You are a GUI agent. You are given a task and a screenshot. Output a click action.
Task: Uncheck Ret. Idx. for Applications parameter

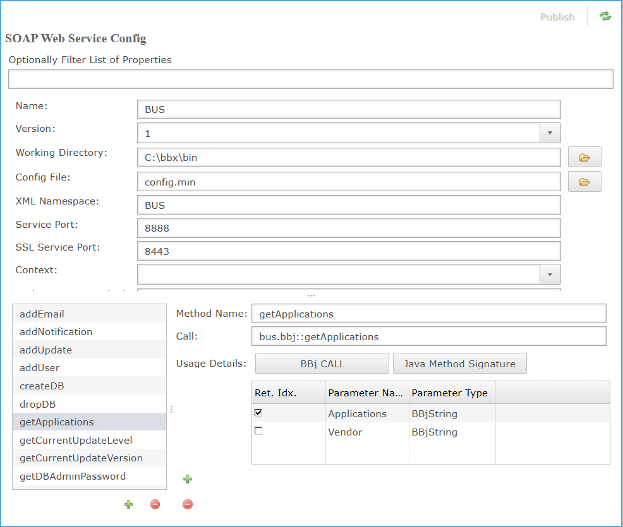[x=258, y=413]
